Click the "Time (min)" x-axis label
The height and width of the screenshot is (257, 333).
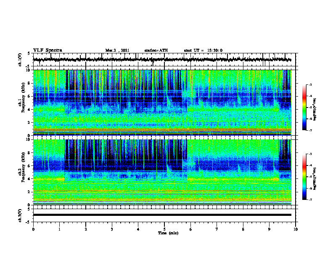pyautogui.click(x=168, y=233)
